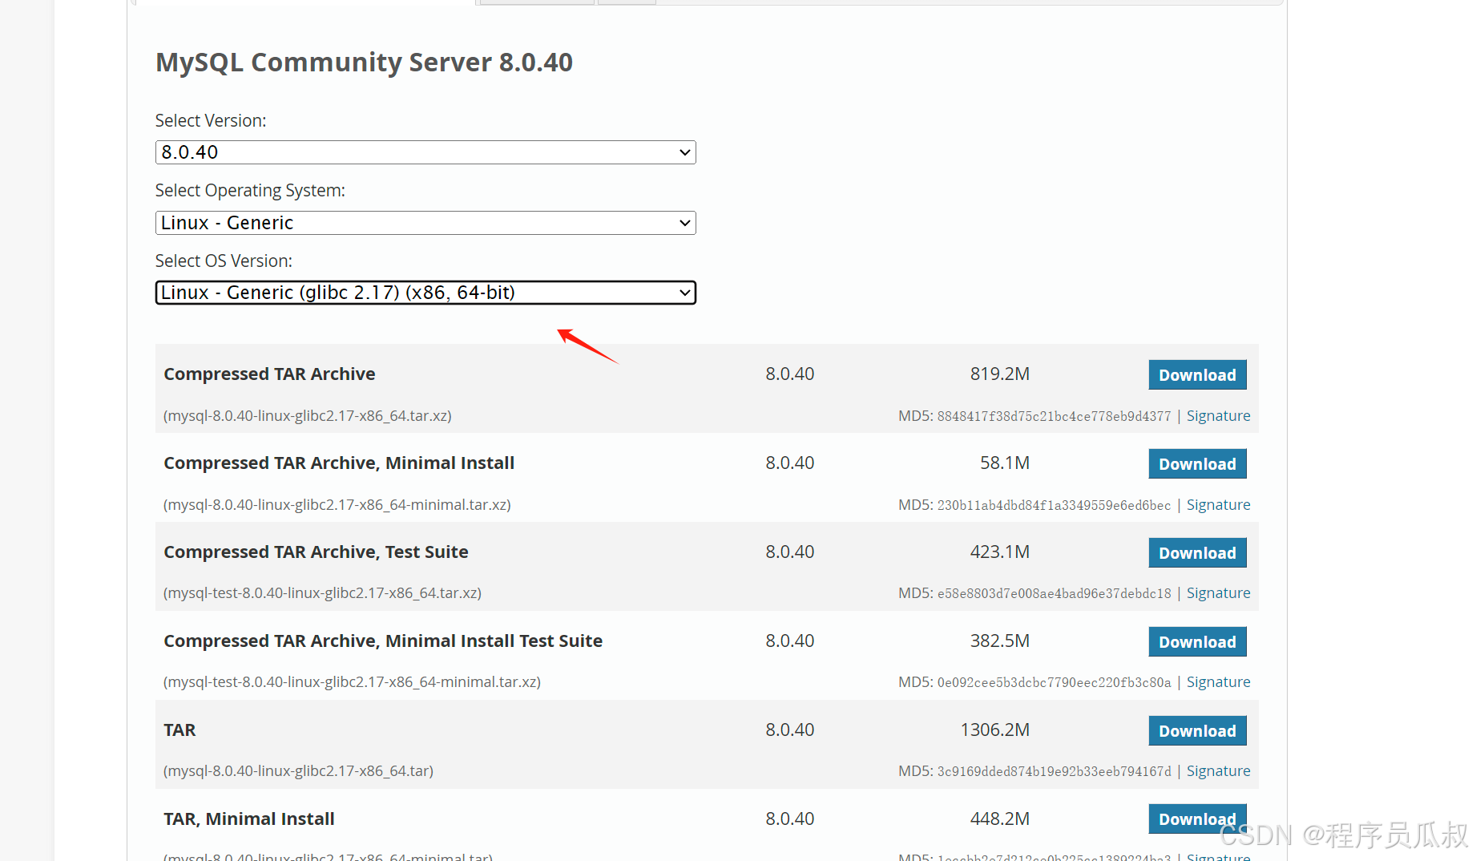Viewport: 1472px width, 861px height.
Task: Open Signature link for minimal tar.xz file
Action: click(x=1217, y=505)
